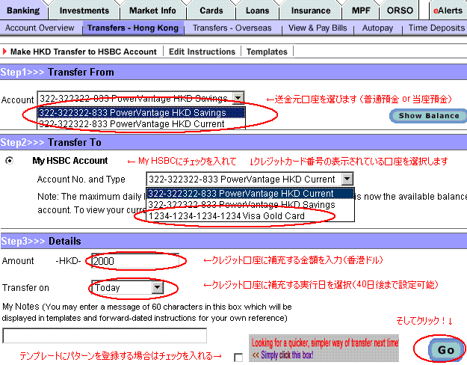This screenshot has height=365, width=467.
Task: Open Time Deposits section
Action: 436,28
